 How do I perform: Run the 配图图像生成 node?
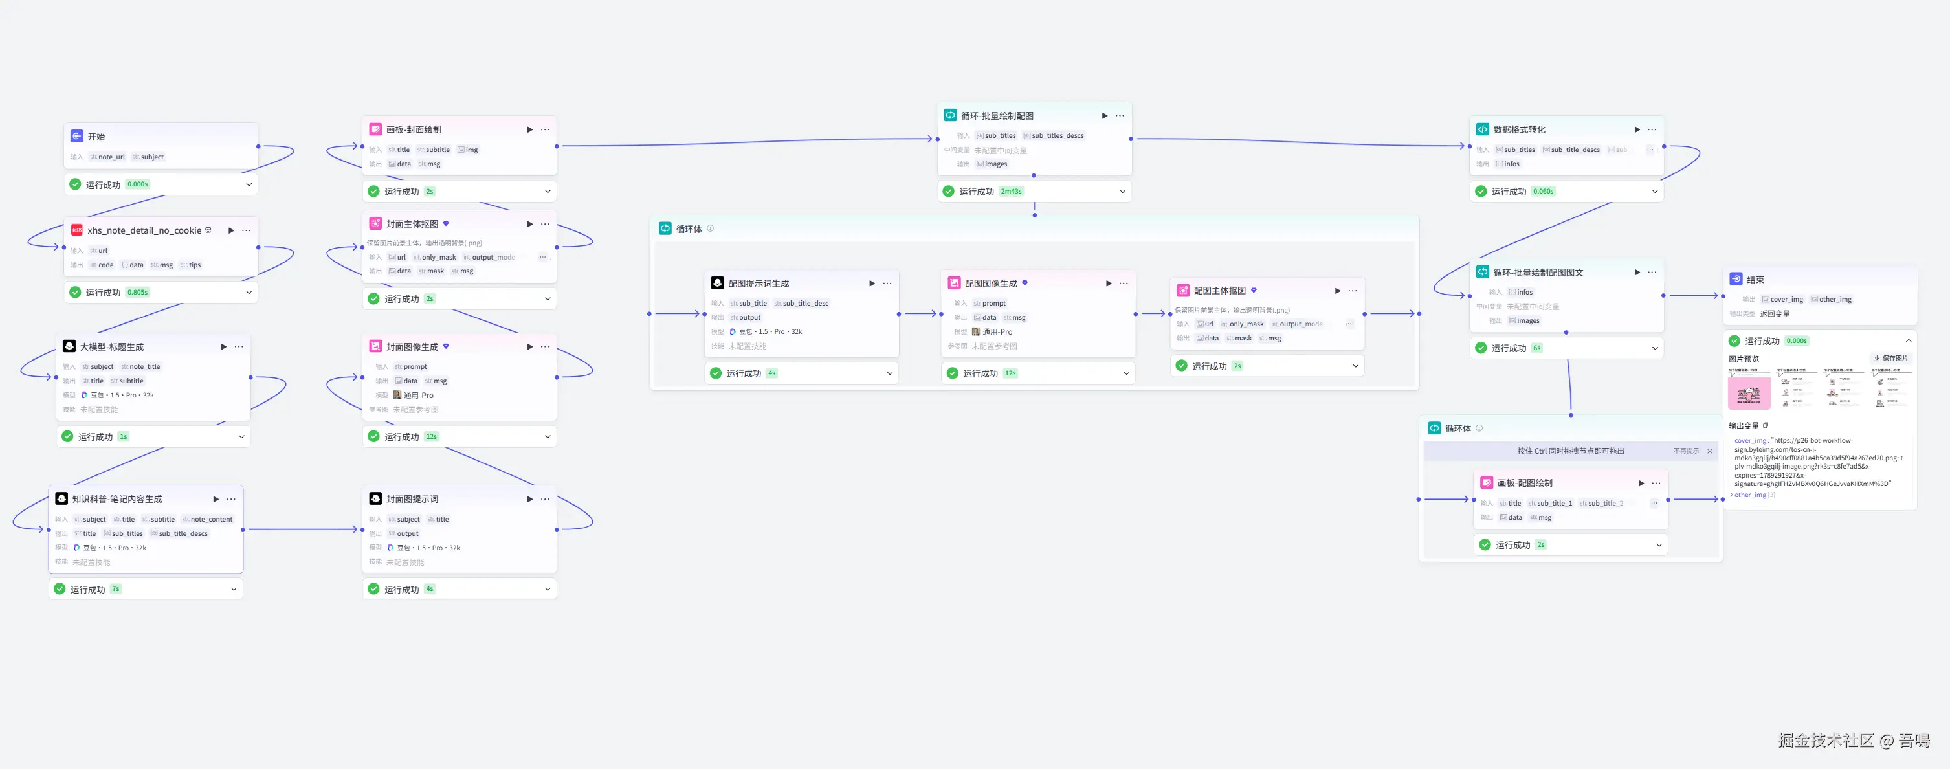pyautogui.click(x=1108, y=283)
